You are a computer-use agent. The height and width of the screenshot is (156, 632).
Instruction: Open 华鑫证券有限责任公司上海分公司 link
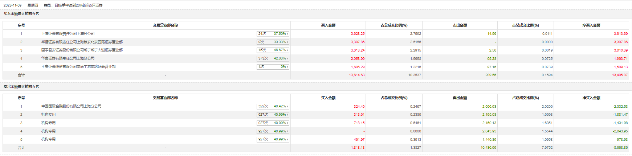(x=68, y=58)
